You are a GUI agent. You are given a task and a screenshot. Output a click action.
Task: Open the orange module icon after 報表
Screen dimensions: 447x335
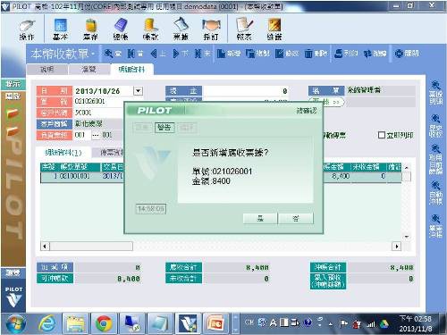[274, 29]
